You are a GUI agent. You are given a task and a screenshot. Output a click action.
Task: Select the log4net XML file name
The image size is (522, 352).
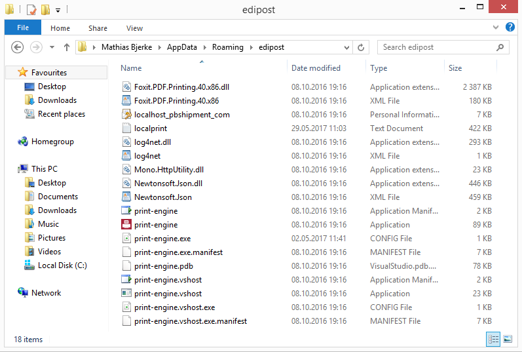(x=147, y=156)
